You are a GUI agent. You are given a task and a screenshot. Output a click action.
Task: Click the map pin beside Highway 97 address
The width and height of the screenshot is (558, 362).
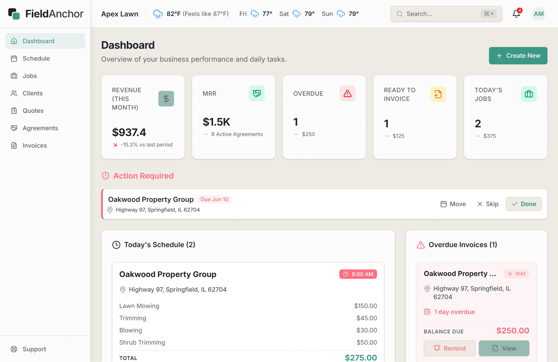pos(110,210)
